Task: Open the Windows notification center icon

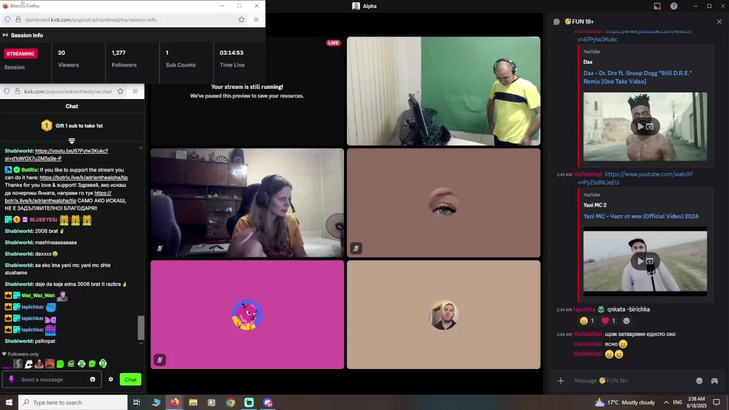Action: pyautogui.click(x=717, y=403)
